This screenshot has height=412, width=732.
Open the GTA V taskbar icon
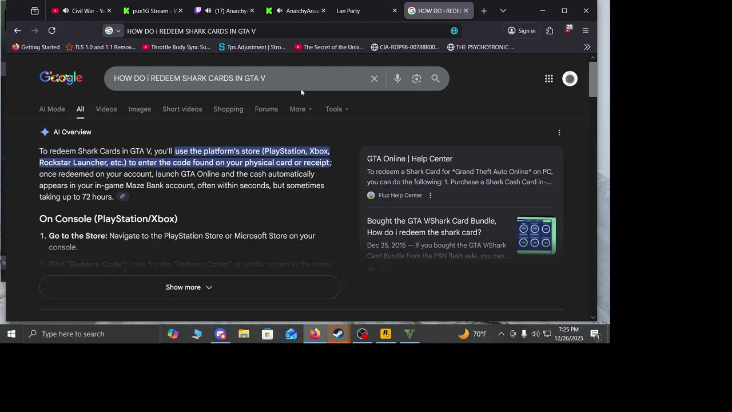point(409,334)
